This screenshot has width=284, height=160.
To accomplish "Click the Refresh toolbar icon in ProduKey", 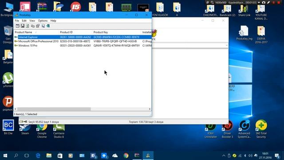I will click(x=28, y=26).
